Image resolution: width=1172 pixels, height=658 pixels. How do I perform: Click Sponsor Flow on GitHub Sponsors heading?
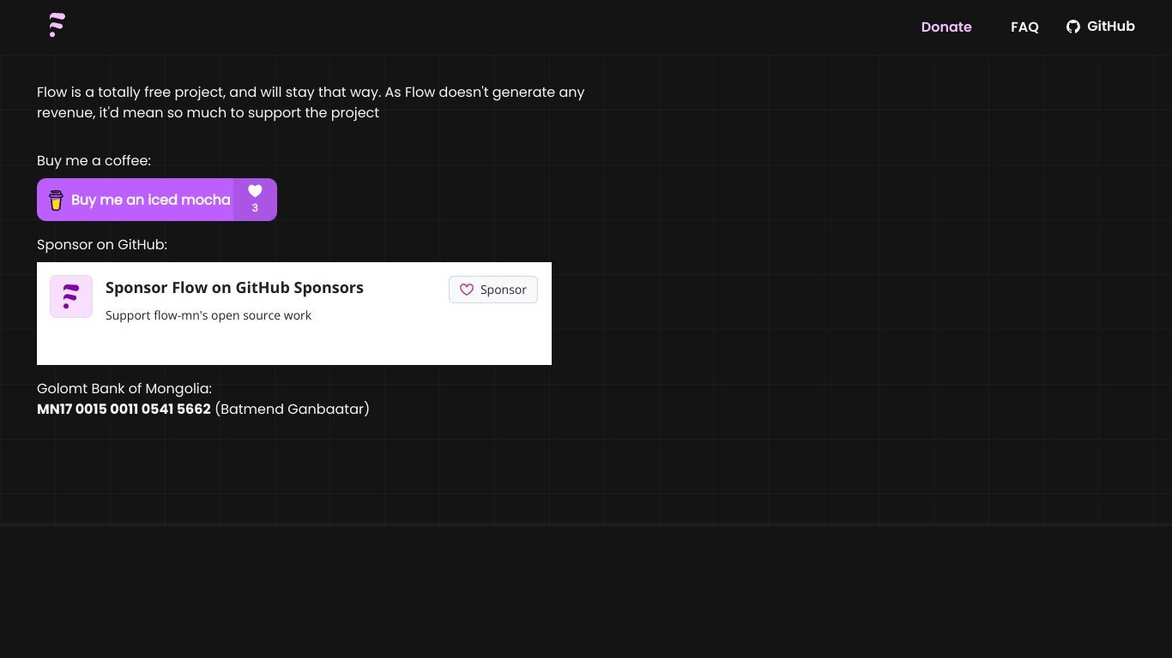coord(234,288)
